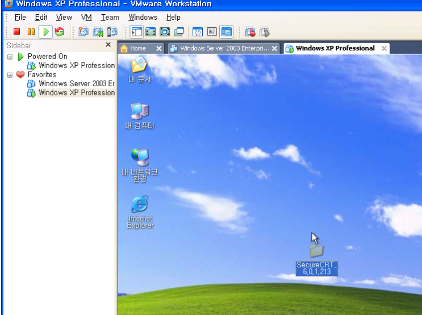
Task: Select the SecureCRT_6.0.1.213 folder icon
Action: coord(316,251)
